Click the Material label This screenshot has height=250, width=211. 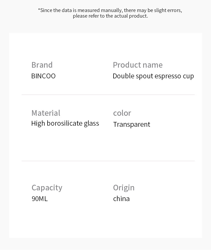[x=46, y=113]
